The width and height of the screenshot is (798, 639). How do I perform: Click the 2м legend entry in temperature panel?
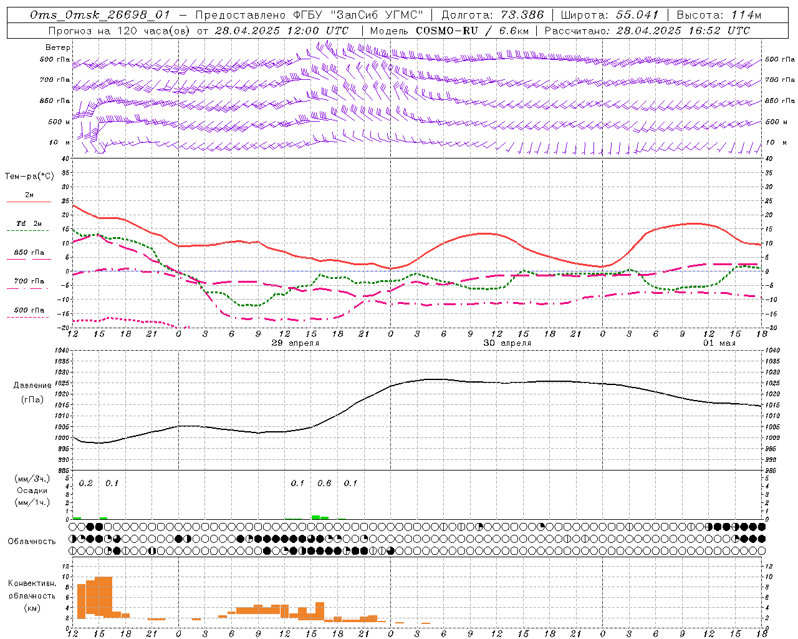29,195
